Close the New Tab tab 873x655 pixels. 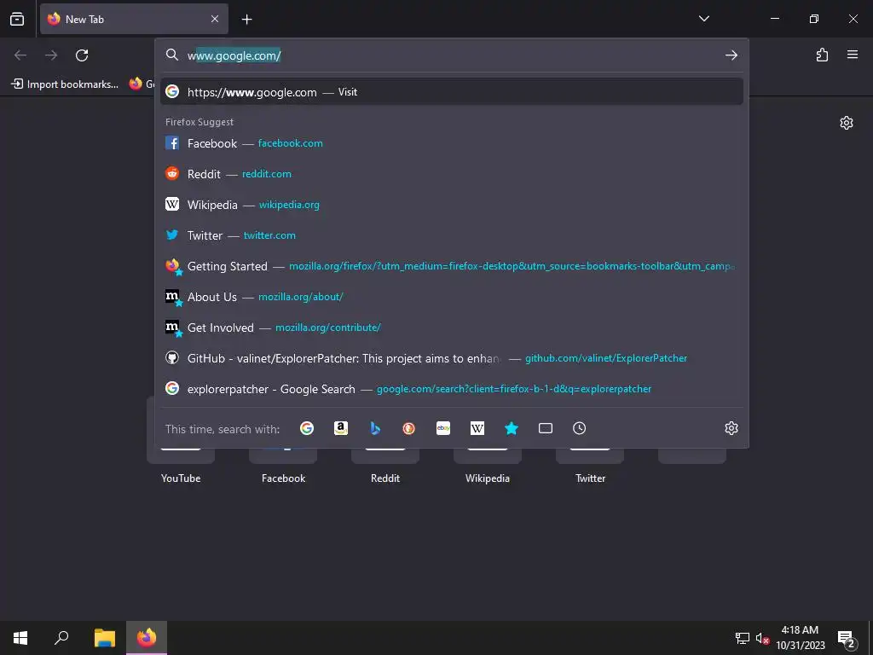pyautogui.click(x=215, y=19)
